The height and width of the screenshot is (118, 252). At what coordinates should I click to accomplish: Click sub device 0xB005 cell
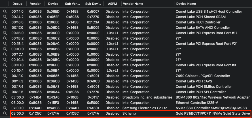point(93,28)
